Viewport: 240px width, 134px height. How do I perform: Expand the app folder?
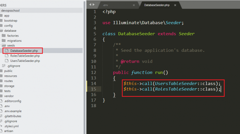click(x=7, y=16)
